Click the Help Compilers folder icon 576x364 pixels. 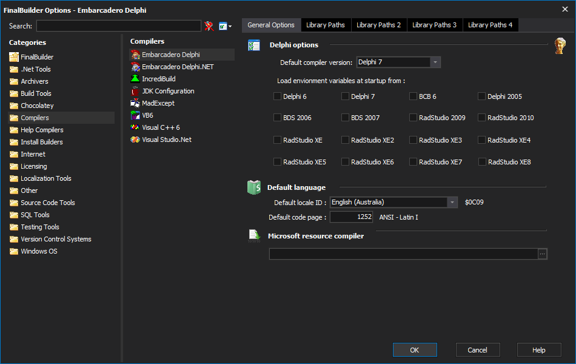point(14,130)
